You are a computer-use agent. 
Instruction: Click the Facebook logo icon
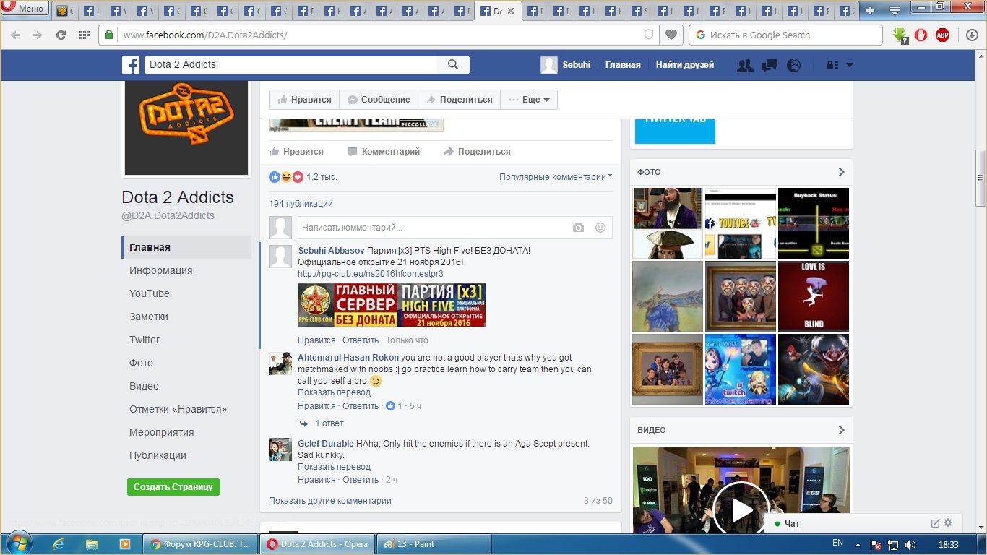click(x=131, y=65)
